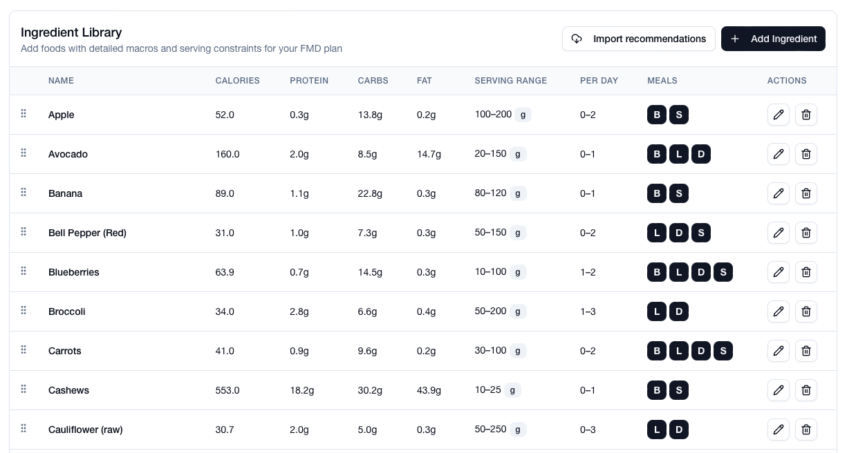Click the drag handle next to Apple
The width and height of the screenshot is (847, 453).
pyautogui.click(x=23, y=113)
